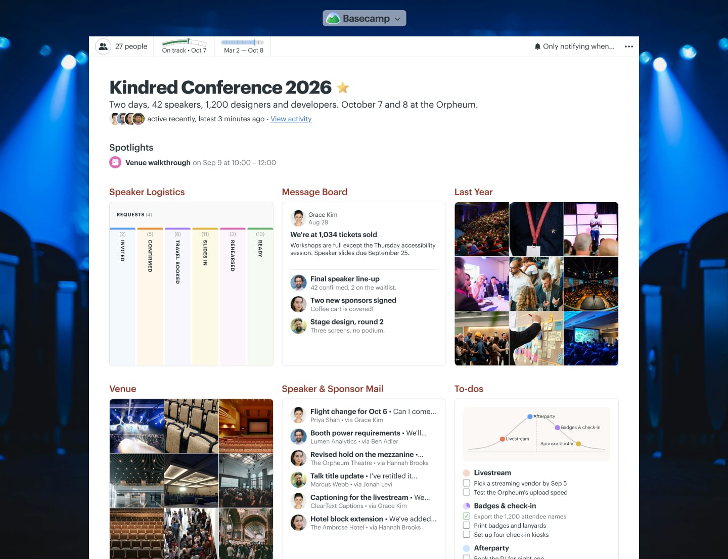The height and width of the screenshot is (559, 728).
Task: Click the REQUESTS (4) header in the card table
Action: (x=134, y=215)
